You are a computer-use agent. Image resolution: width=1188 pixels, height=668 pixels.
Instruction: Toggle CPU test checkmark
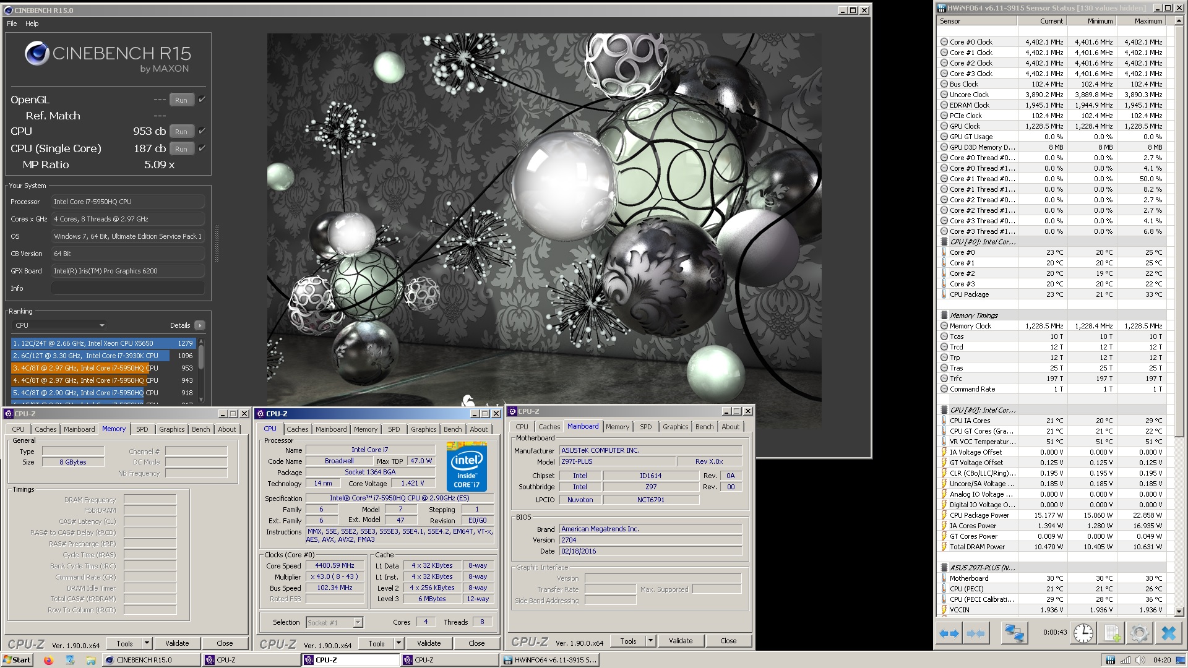202,131
